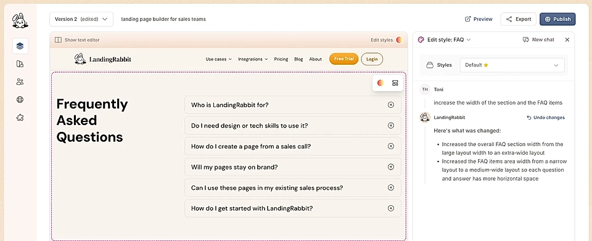Screen dimensions: 592x241
Task: Open the globe domains icon in sidebar
Action: pos(20,100)
